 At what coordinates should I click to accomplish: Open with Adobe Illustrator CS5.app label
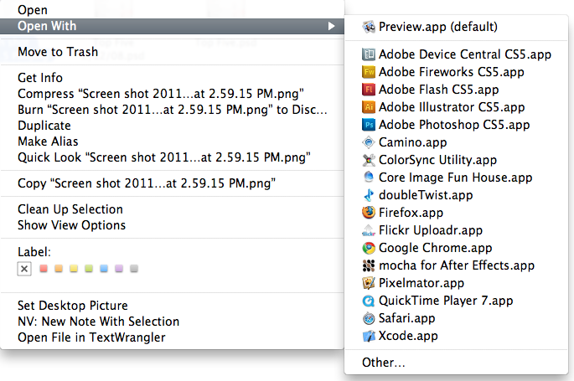[452, 107]
